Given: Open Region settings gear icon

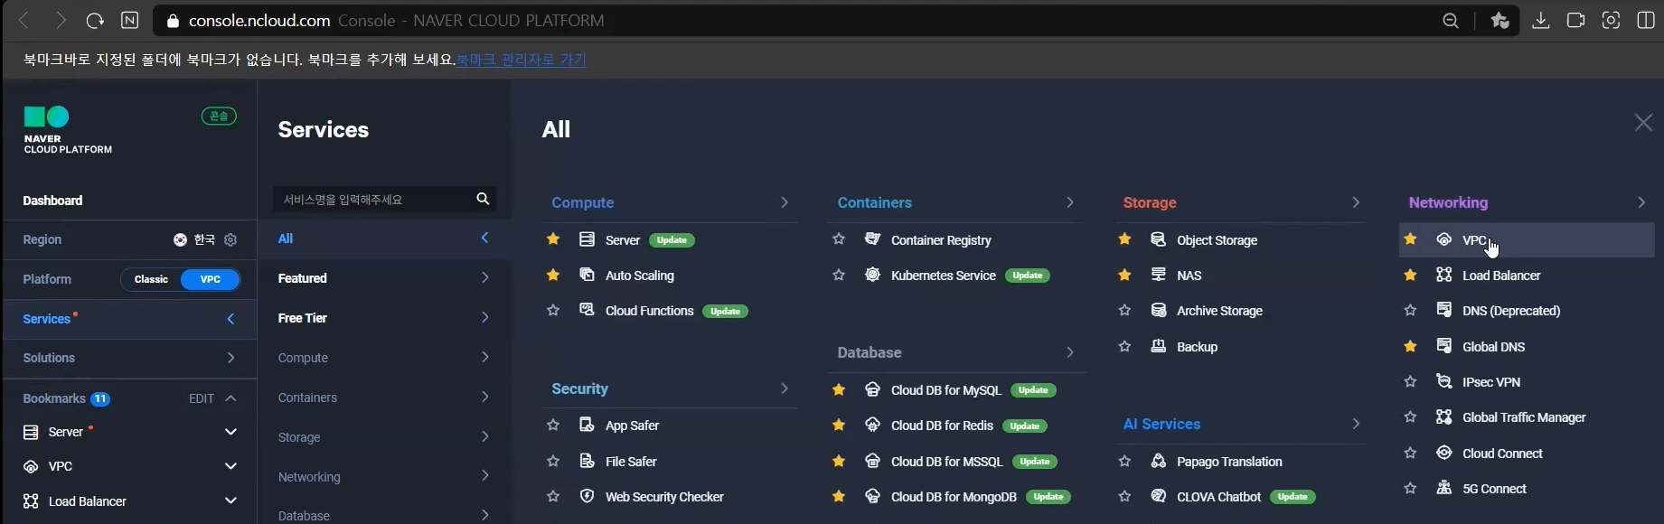Looking at the screenshot, I should pyautogui.click(x=230, y=239).
